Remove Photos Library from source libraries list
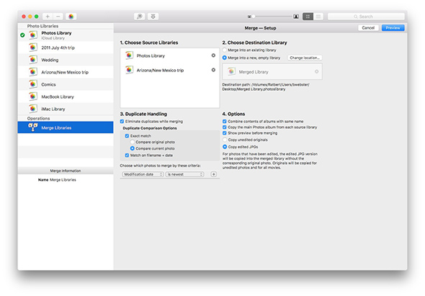Screen dimensions: 425x296 click(213, 55)
